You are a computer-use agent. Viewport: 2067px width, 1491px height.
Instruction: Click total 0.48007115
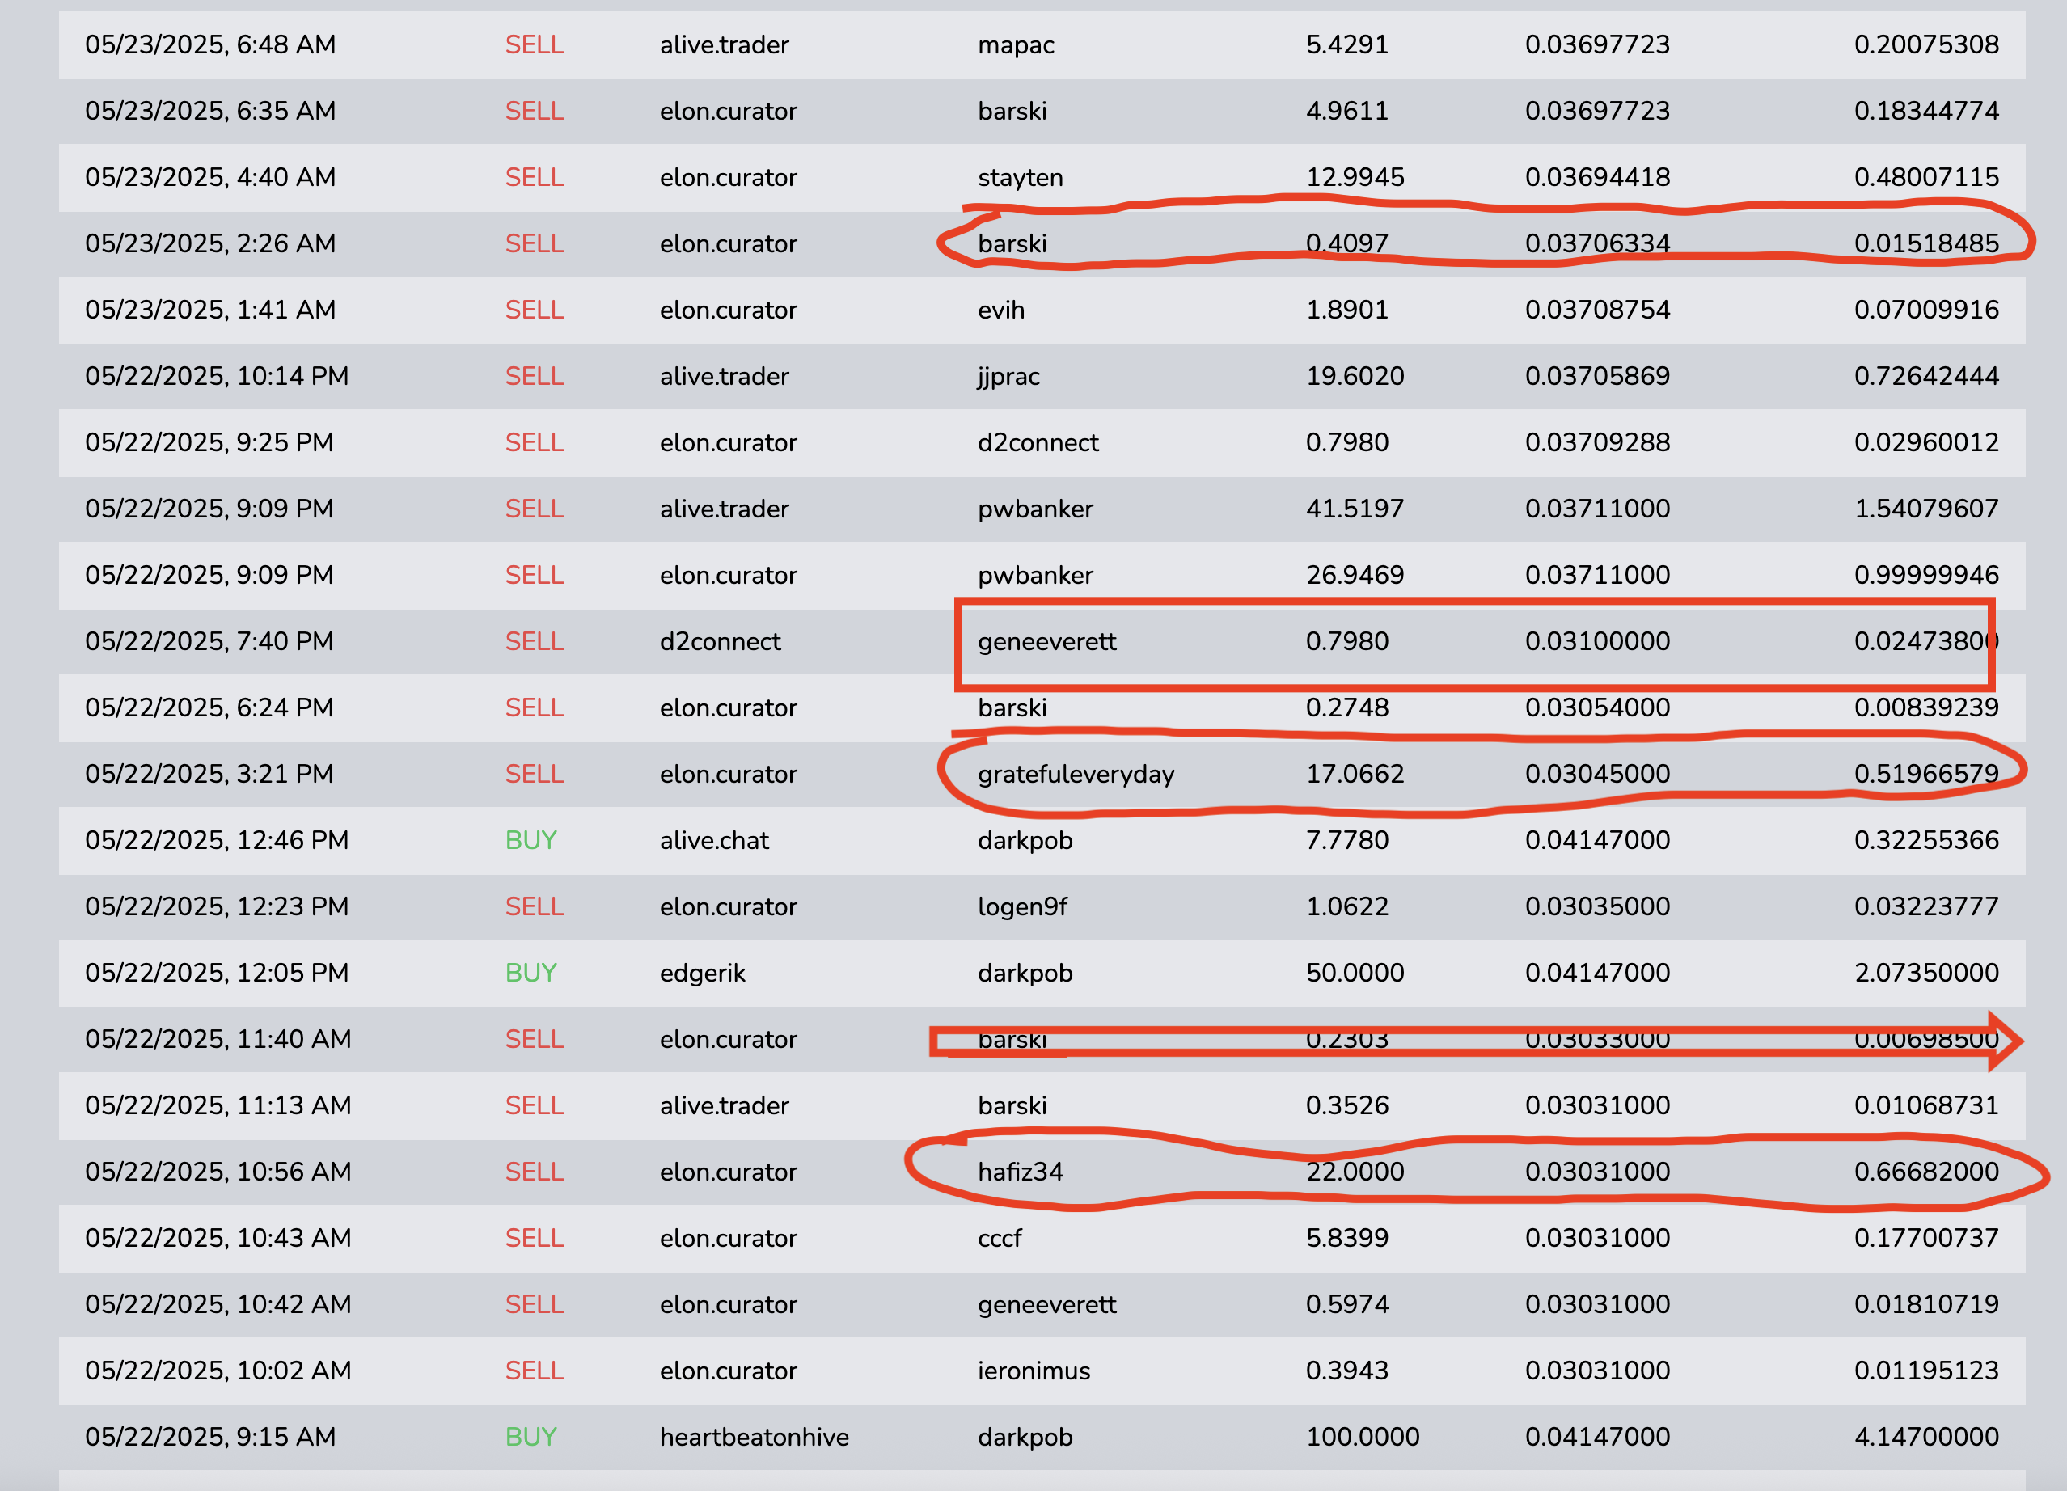click(x=1925, y=177)
